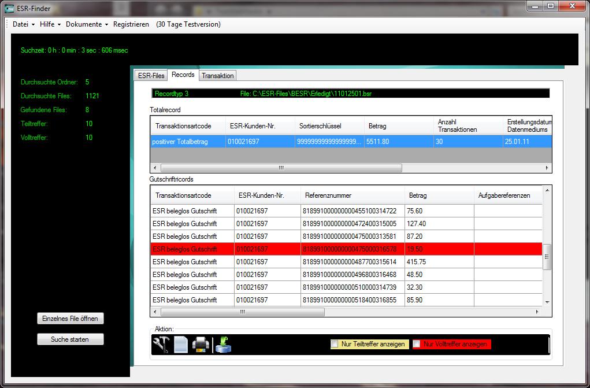Click the Gefundene Files value 8
Viewport: 590px width, 388px height.
point(87,110)
